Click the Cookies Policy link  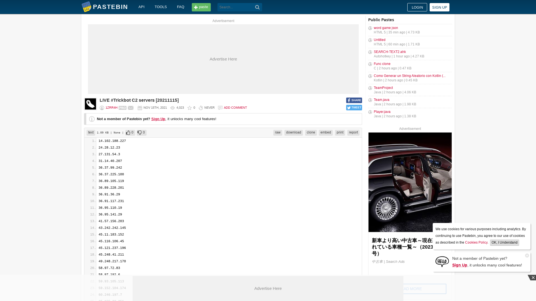point(476,242)
